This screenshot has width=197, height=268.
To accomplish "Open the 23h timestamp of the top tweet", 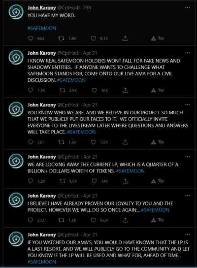I will point(87,8).
